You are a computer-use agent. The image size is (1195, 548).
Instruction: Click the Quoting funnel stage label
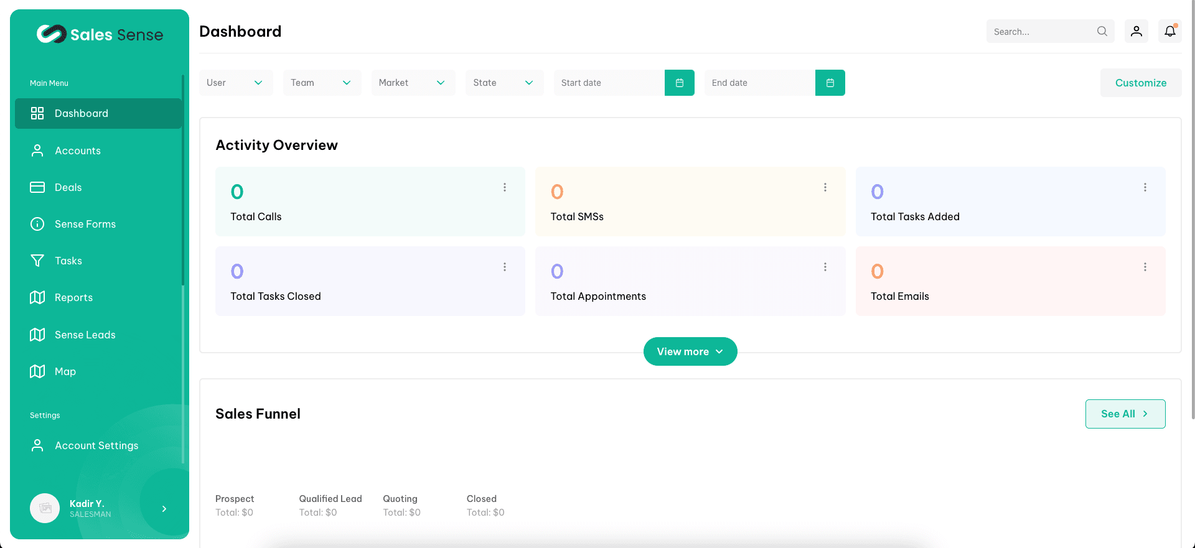coord(400,499)
